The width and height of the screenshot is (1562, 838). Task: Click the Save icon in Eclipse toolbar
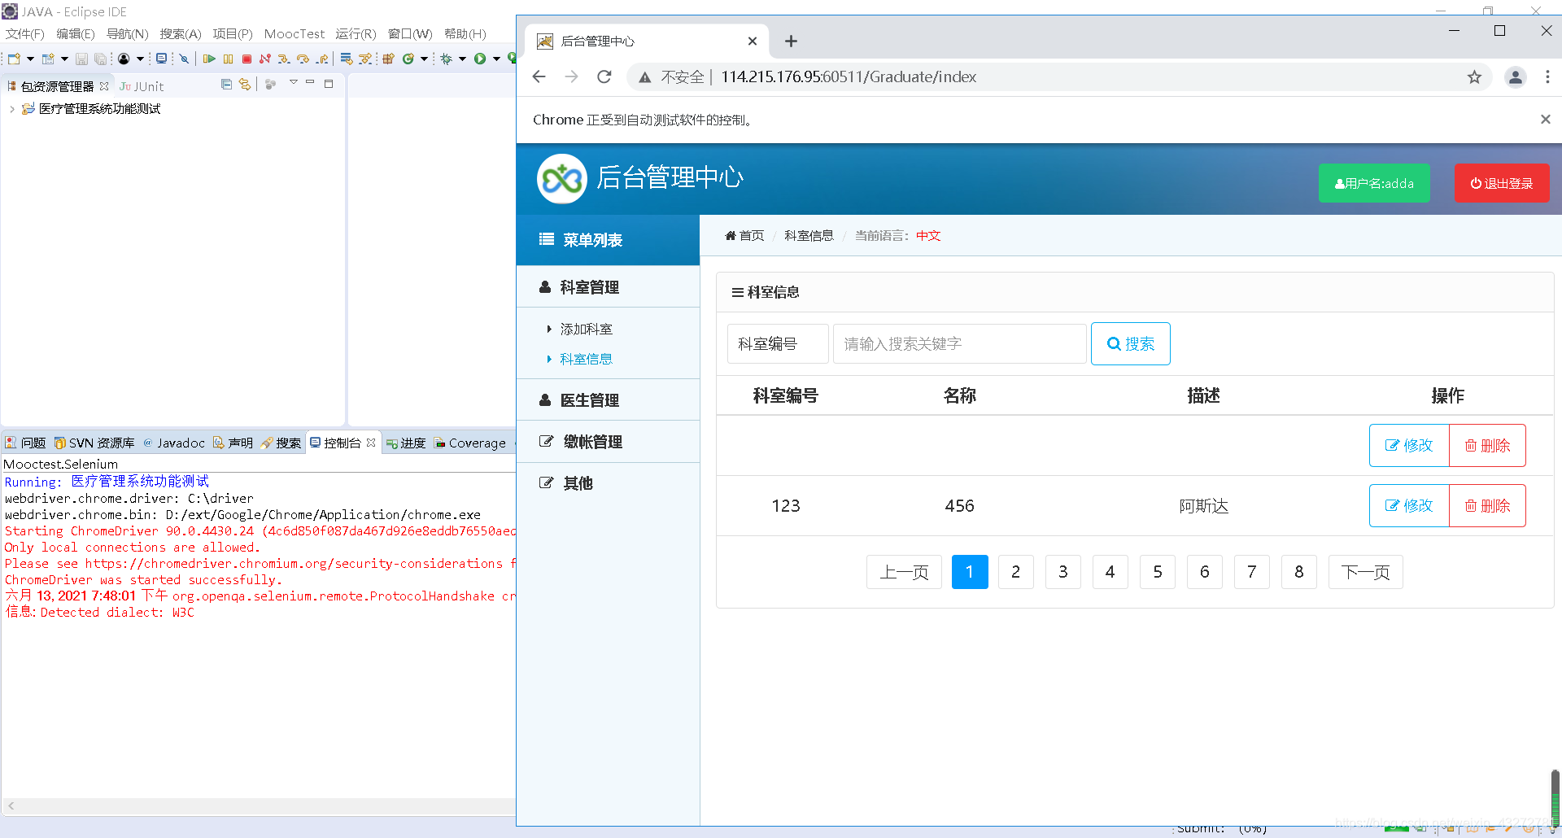(x=81, y=59)
